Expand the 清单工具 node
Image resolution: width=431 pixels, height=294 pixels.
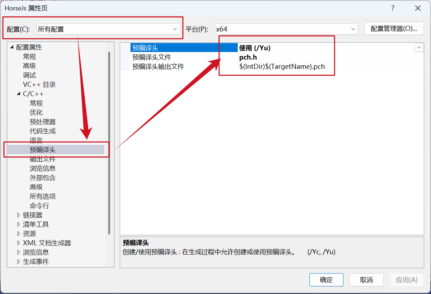pos(19,224)
